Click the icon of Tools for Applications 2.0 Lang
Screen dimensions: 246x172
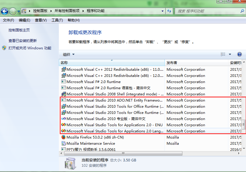coord(63,131)
